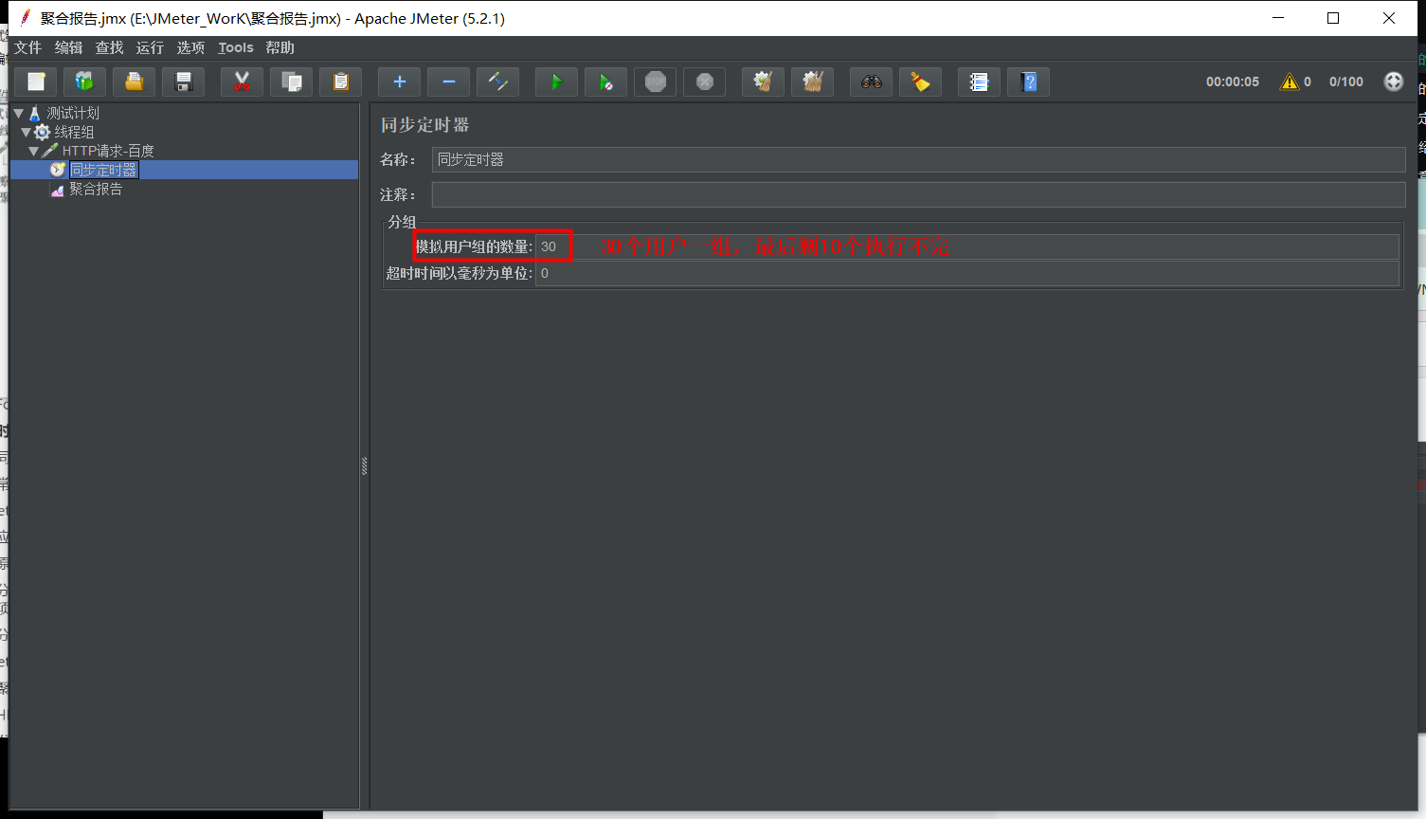Start the test with green play icon
1426x819 pixels.
pyautogui.click(x=557, y=82)
